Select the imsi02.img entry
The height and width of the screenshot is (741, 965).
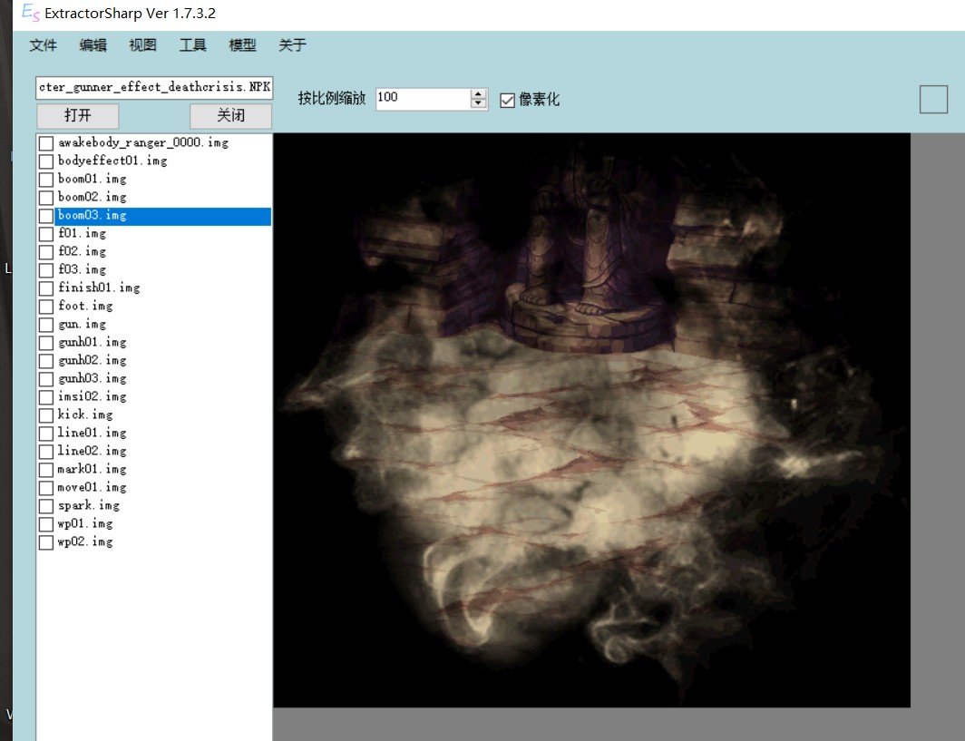pyautogui.click(x=93, y=397)
